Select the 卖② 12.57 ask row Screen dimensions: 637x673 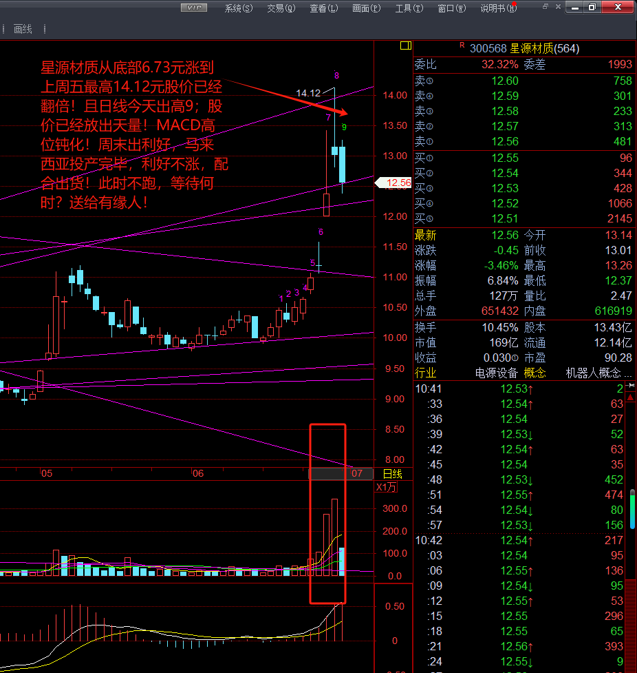[x=523, y=126]
